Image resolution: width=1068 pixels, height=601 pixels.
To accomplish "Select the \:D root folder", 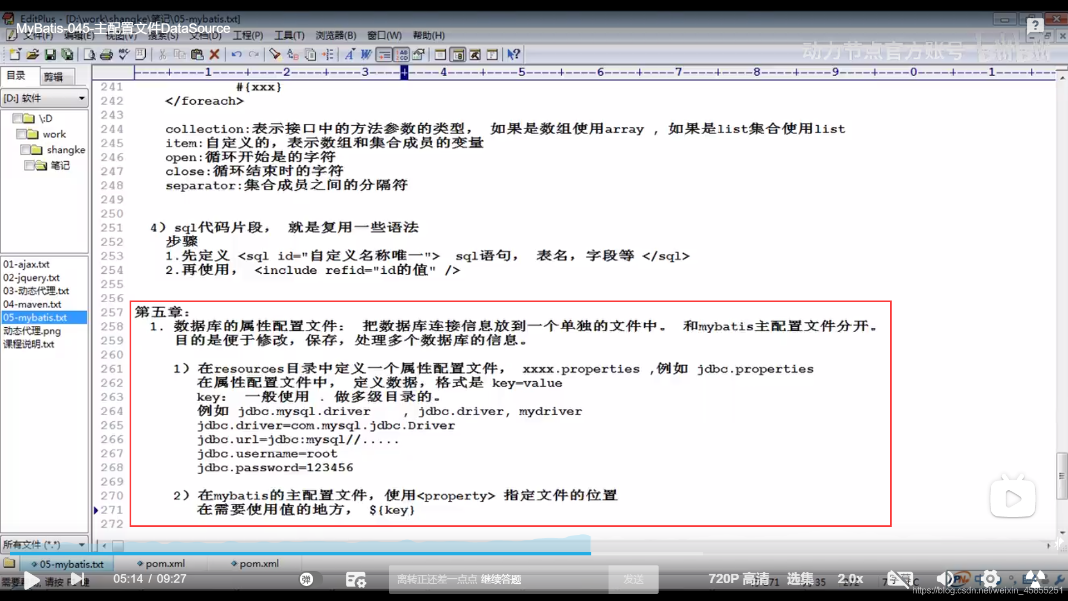I will click(x=46, y=119).
